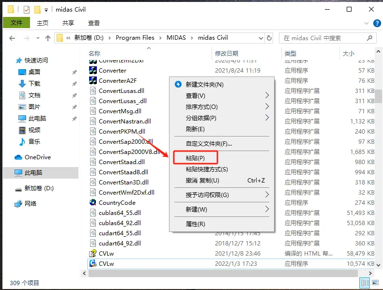This screenshot has width=383, height=290.
Task: Select ConvertMsg.dll file icon
Action: click(93, 111)
